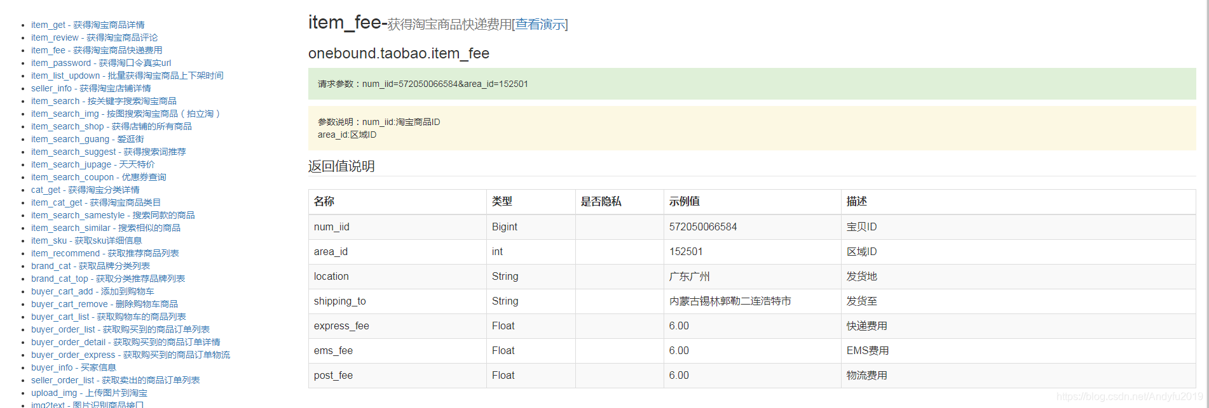This screenshot has height=408, width=1209.
Task: Open the item_search_jupage link
Action: point(93,164)
